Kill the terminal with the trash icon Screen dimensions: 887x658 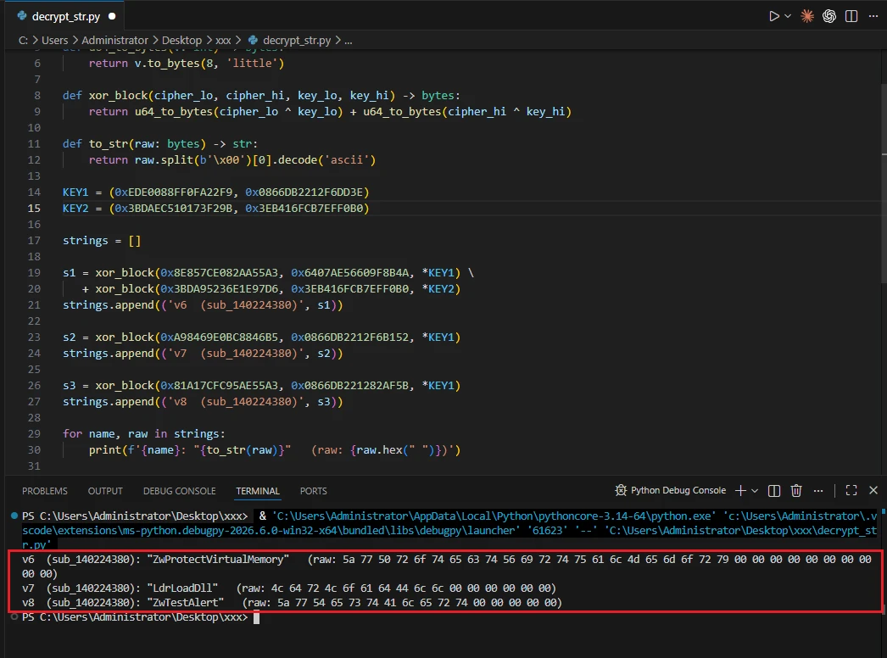796,490
